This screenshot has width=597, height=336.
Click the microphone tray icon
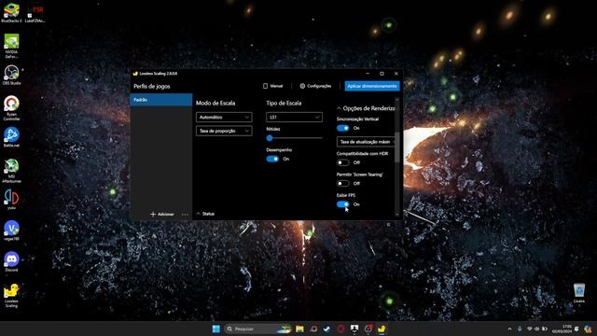pyautogui.click(x=520, y=329)
